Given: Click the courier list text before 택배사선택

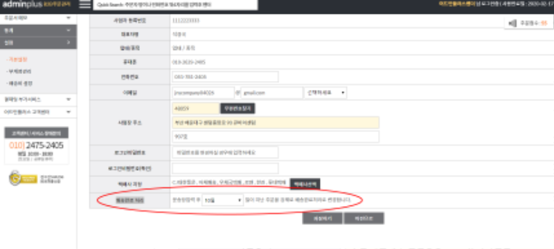Looking at the screenshot, I should [229, 183].
